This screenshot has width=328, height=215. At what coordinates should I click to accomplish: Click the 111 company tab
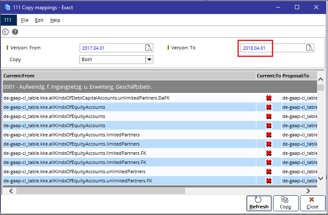[8, 20]
